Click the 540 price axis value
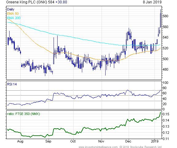The width and height of the screenshot is (177, 148). 165,37
